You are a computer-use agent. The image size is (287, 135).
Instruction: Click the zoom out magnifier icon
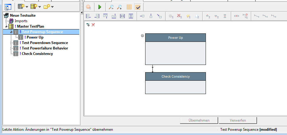tap(111, 7)
